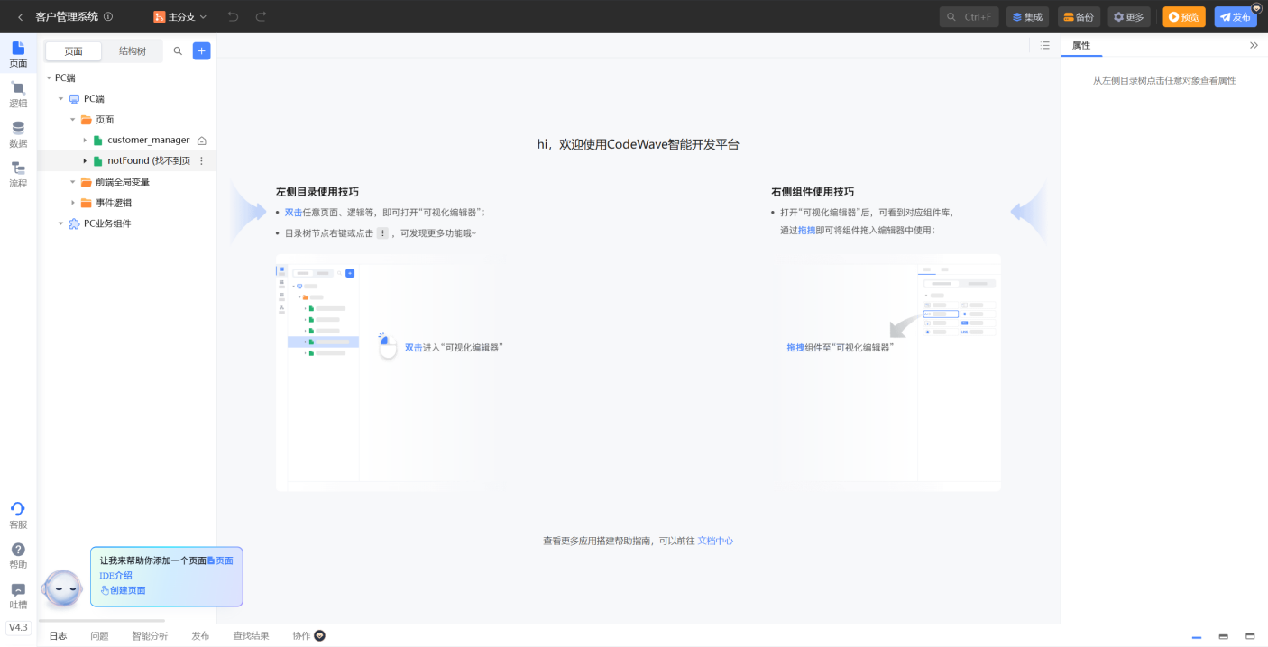The width and height of the screenshot is (1268, 647).
Task: Open the 吐槽 feedback icon
Action: tap(18, 596)
